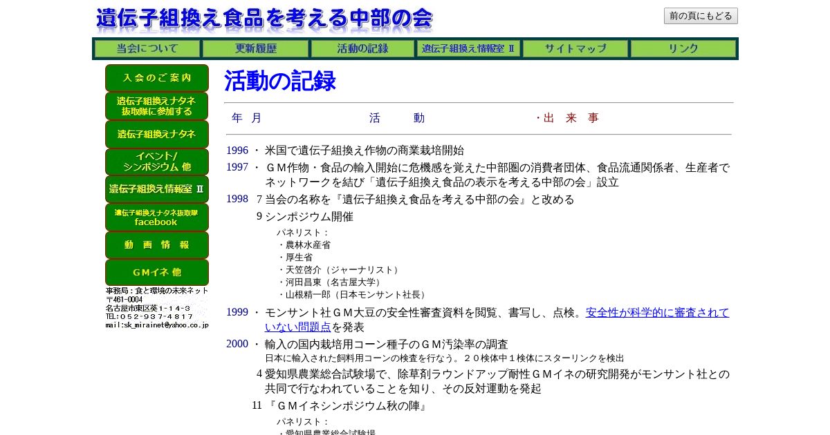Screen dimensions: 830x435
Task: Click the 農林水産省 panelist line
Action: coord(304,244)
